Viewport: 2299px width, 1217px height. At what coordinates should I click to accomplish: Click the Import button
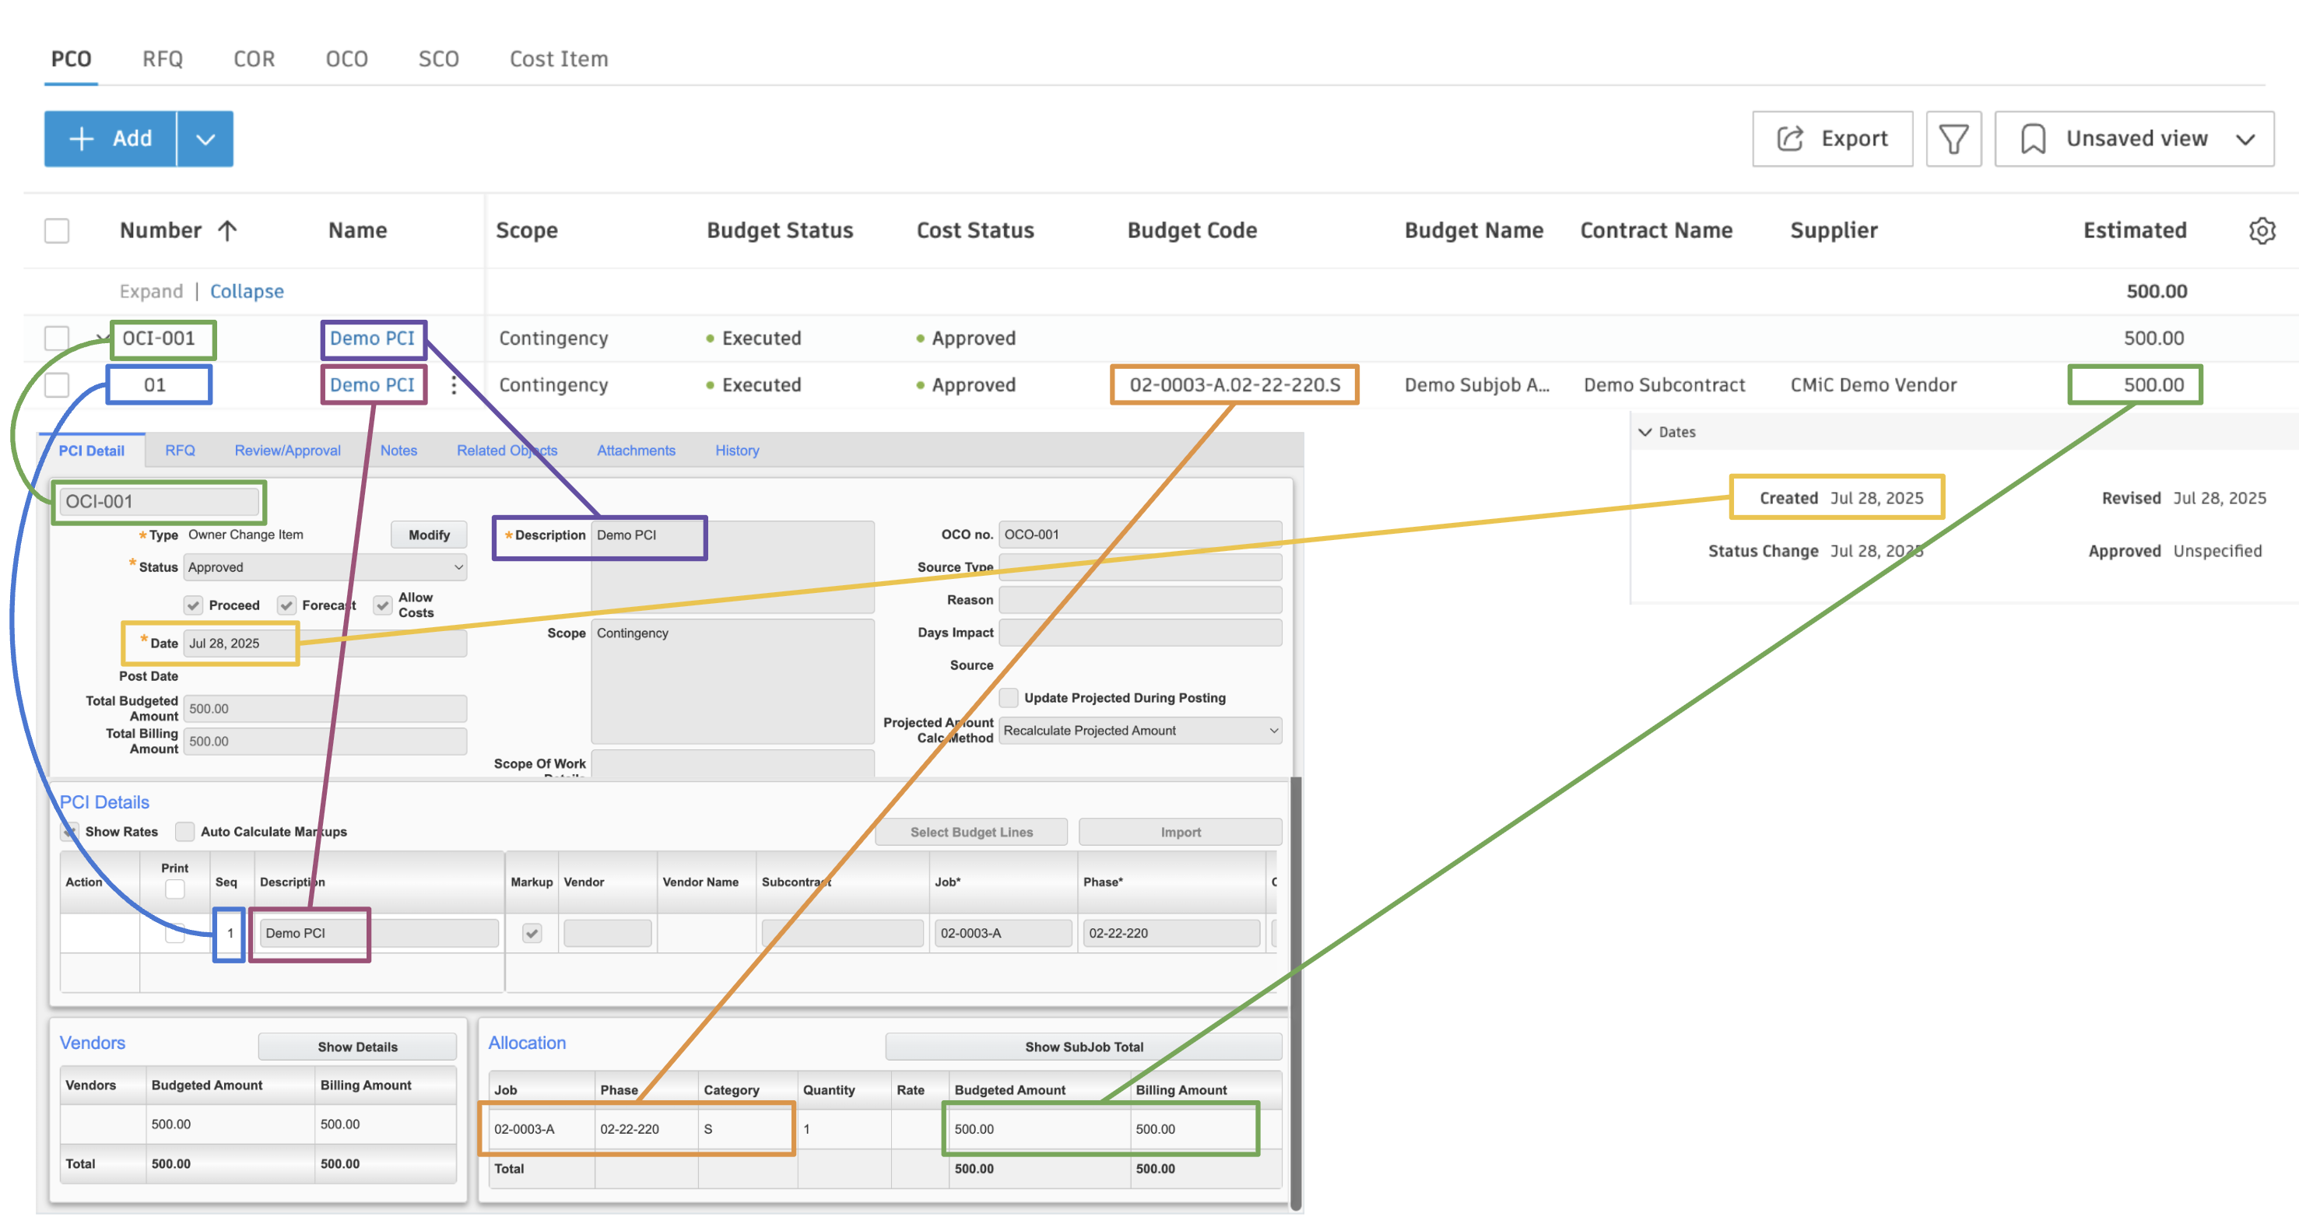pyautogui.click(x=1180, y=832)
